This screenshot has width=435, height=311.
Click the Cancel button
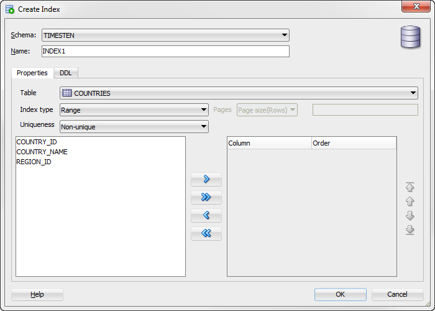(397, 294)
